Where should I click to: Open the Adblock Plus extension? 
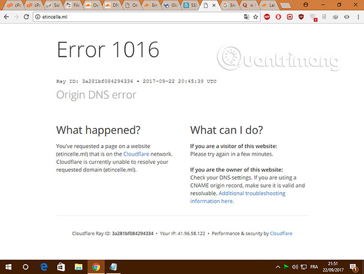[x=267, y=17]
